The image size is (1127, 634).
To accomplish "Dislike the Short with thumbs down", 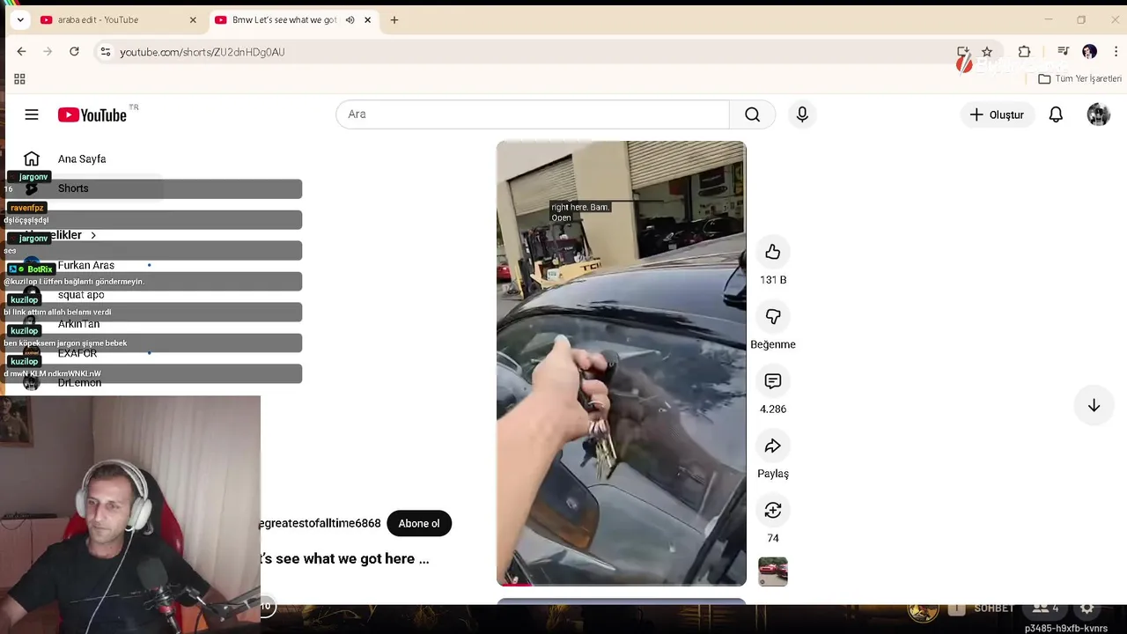I will point(772,316).
